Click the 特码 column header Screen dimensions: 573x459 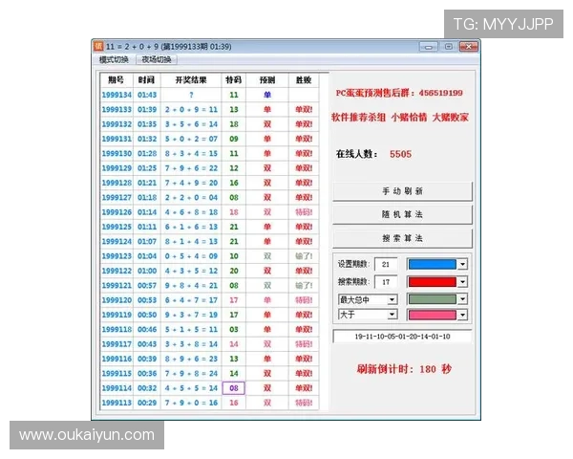coord(234,79)
